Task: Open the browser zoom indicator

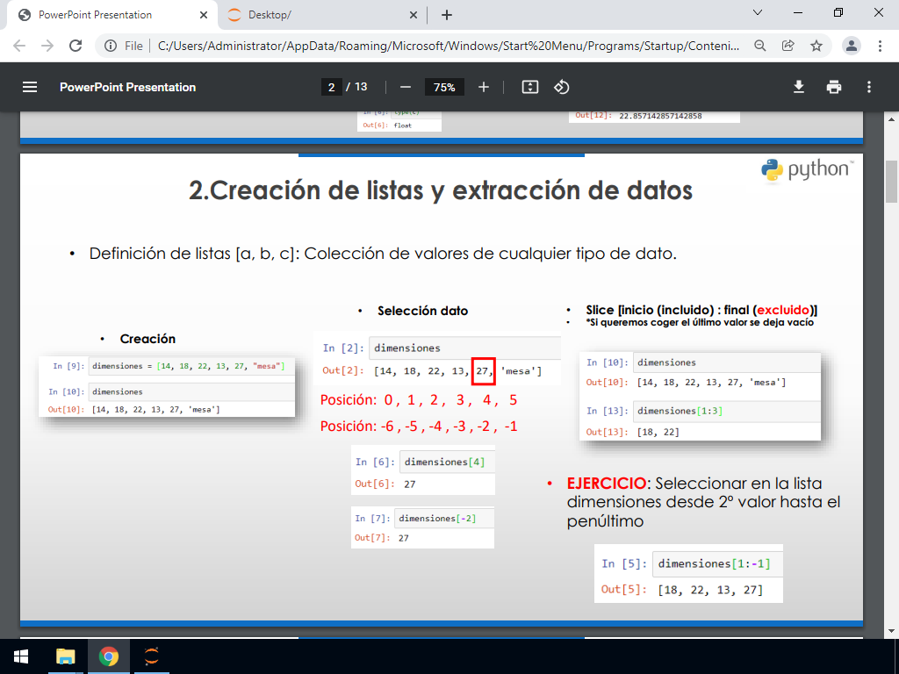Action: [x=759, y=46]
